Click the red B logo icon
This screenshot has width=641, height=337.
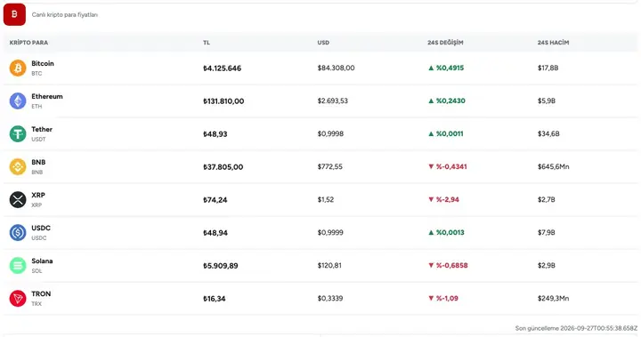tap(14, 14)
